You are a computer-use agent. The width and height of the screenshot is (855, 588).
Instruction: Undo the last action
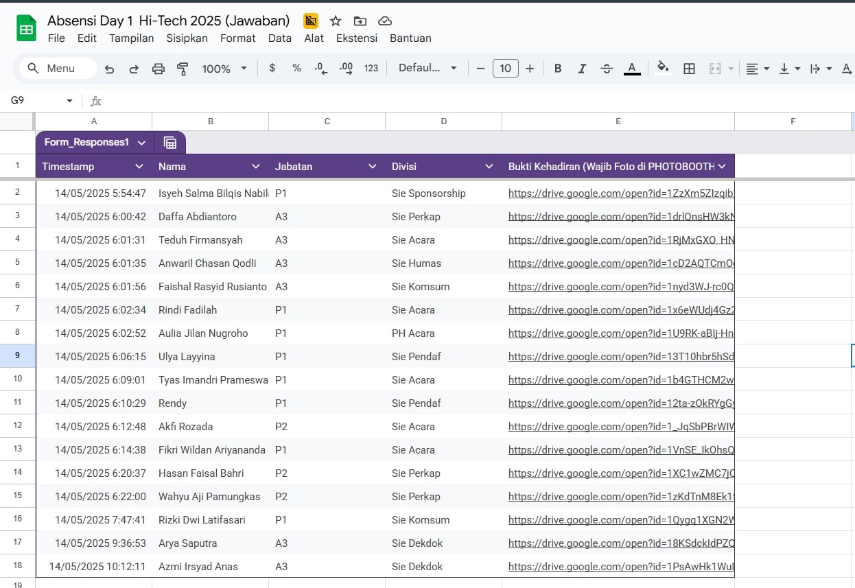click(110, 69)
